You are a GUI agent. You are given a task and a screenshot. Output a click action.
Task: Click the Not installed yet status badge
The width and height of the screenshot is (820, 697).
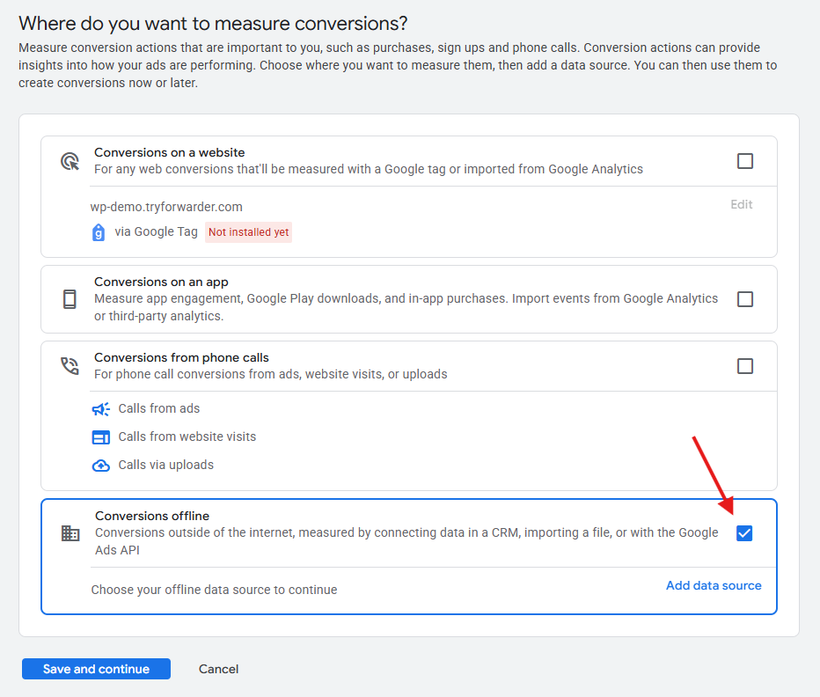pyautogui.click(x=249, y=233)
